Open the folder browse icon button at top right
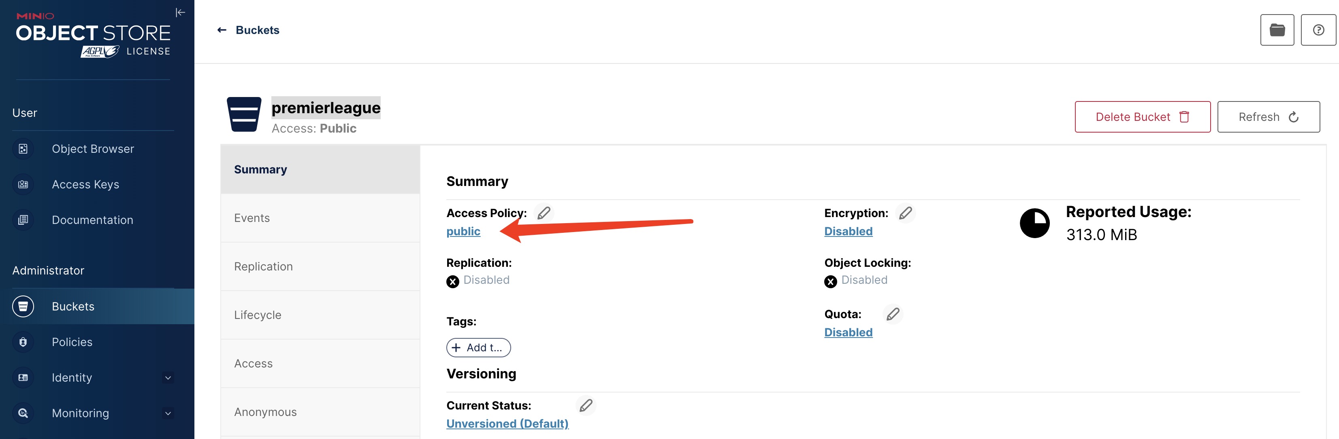 click(x=1277, y=30)
